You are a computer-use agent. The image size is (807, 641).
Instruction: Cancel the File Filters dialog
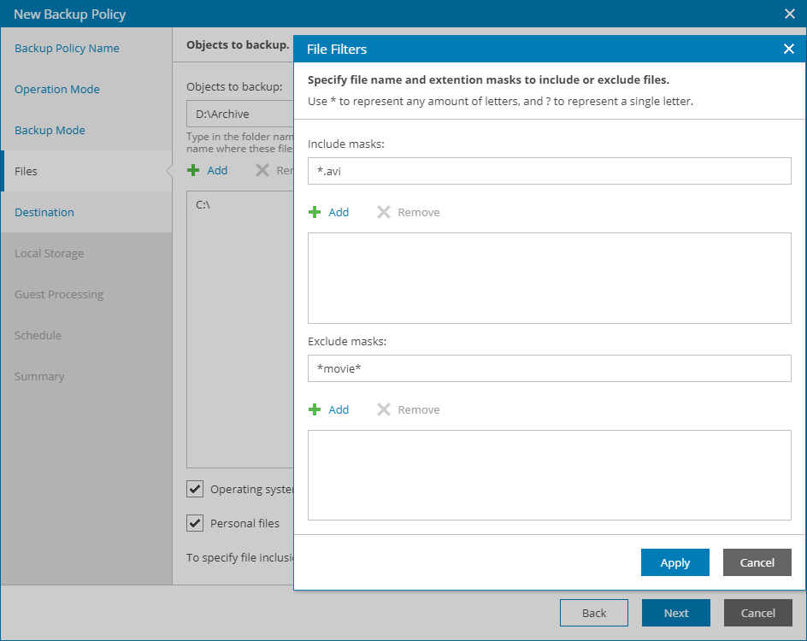757,562
